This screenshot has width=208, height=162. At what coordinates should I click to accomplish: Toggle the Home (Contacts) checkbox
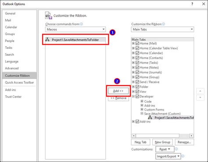[x=137, y=58]
